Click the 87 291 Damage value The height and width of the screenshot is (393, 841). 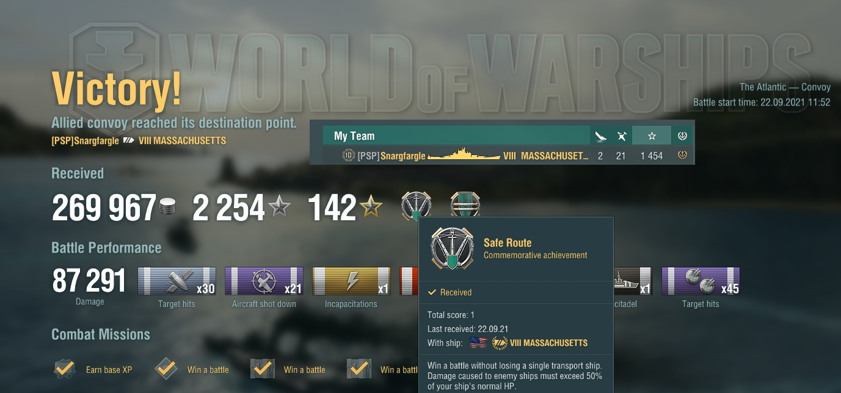pos(90,281)
